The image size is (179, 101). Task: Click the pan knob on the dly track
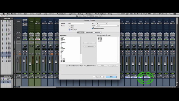pyautogui.click(x=38, y=46)
